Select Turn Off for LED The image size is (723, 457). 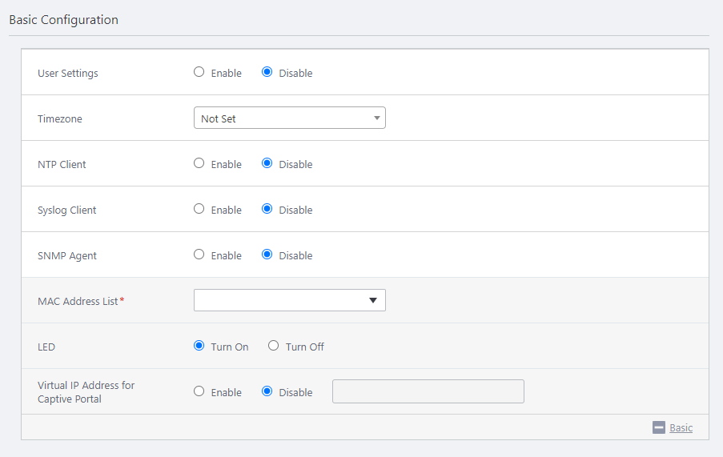point(274,346)
